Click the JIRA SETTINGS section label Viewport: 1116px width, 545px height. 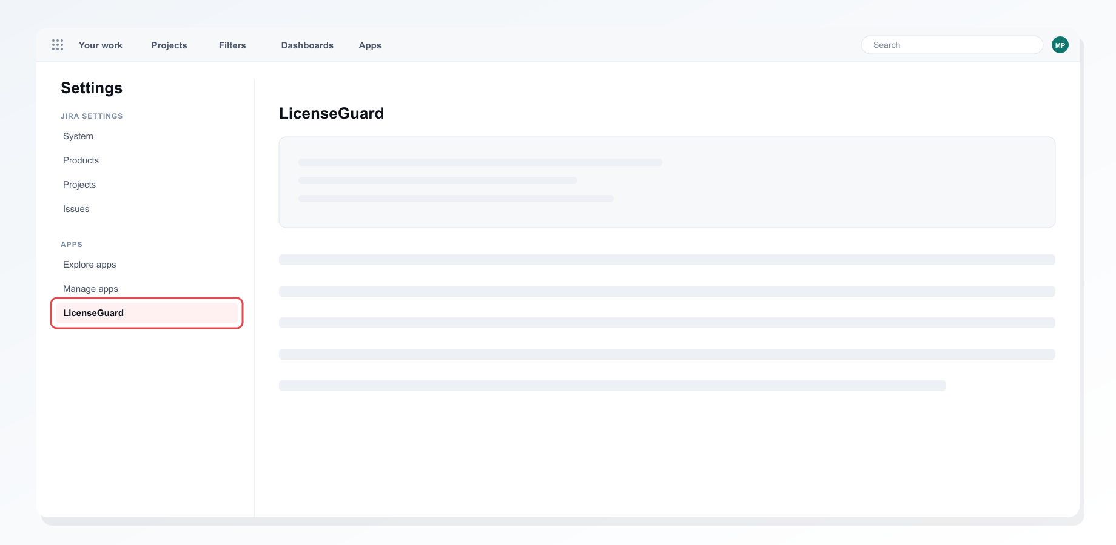pos(92,116)
